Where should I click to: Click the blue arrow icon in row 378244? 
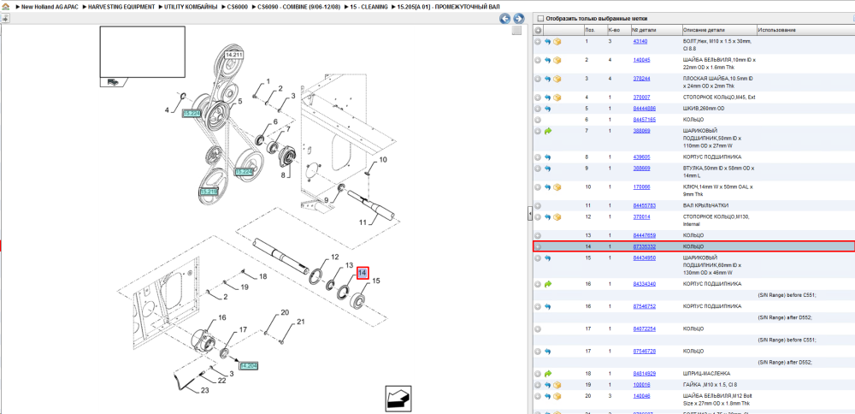pos(547,79)
